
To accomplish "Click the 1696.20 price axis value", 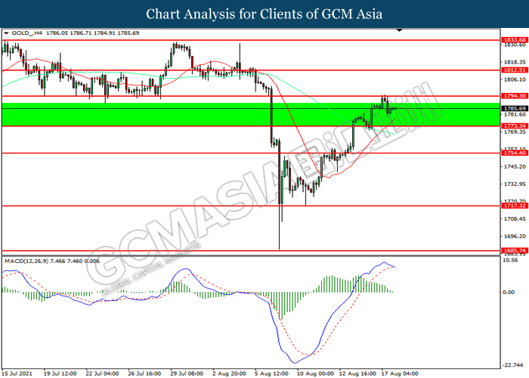I will [x=515, y=236].
